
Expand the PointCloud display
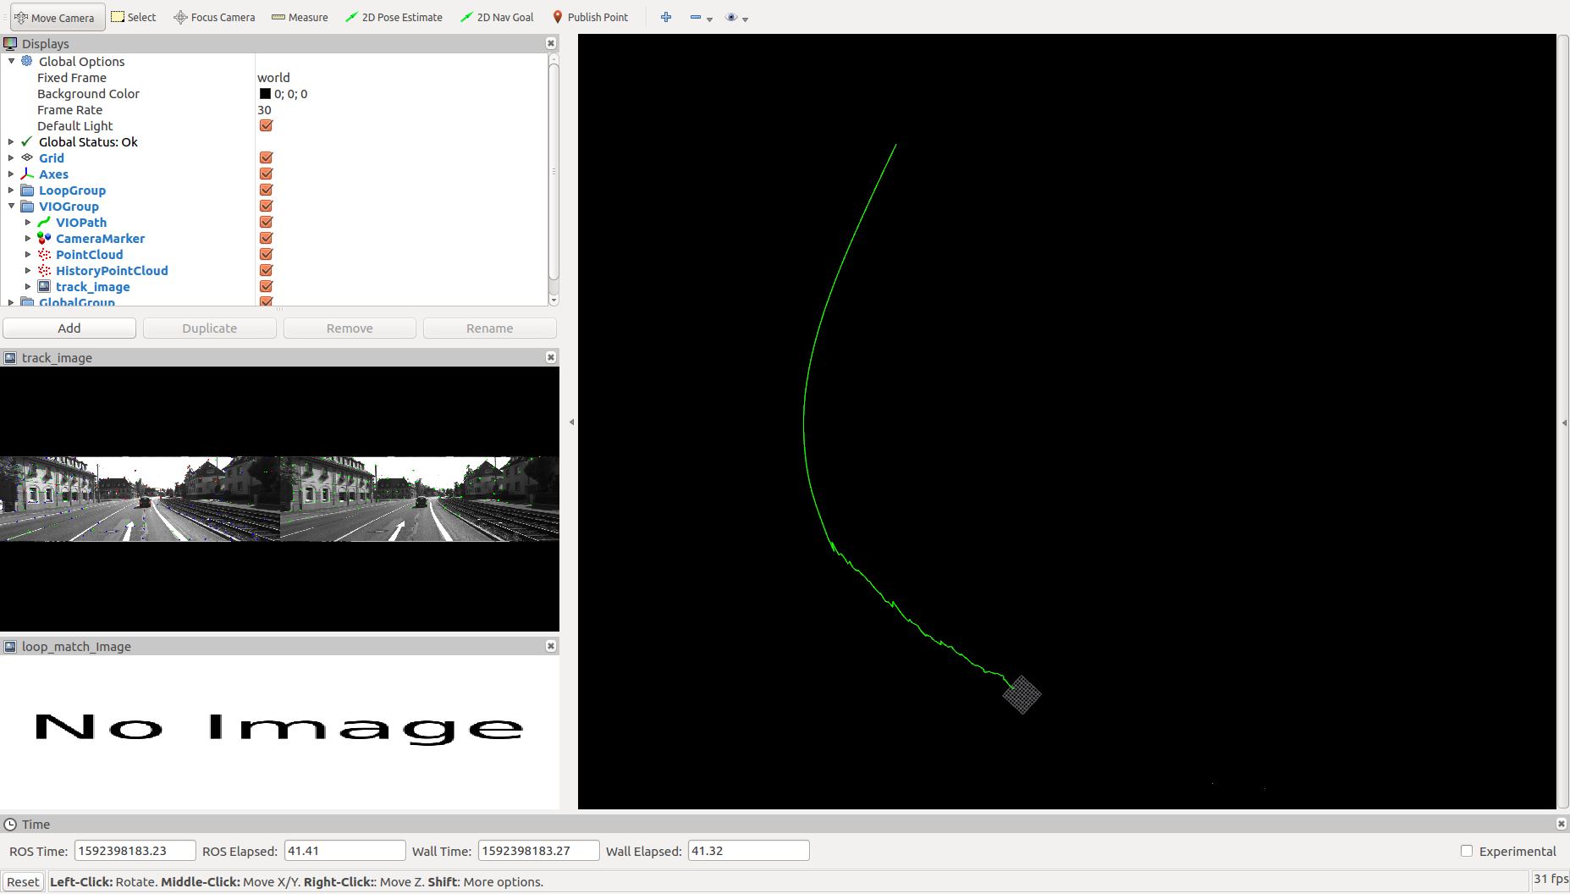28,255
